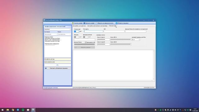Click the 'Перепрошивка завершена' log line
Image resolution: width=199 pixels, height=112 pixels.
(52, 44)
